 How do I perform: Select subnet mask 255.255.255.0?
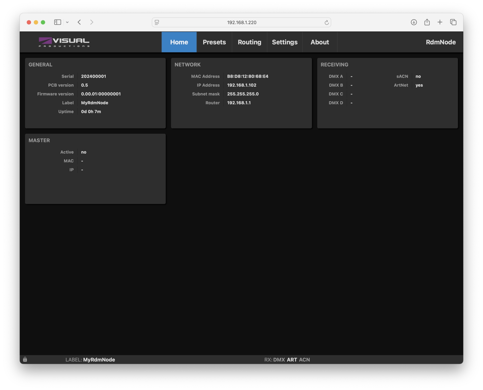[x=243, y=94]
